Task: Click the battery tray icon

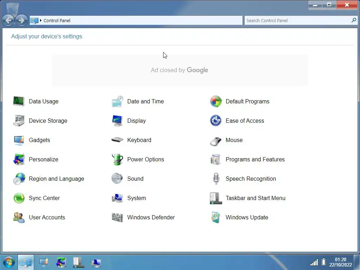Action: coord(323,262)
